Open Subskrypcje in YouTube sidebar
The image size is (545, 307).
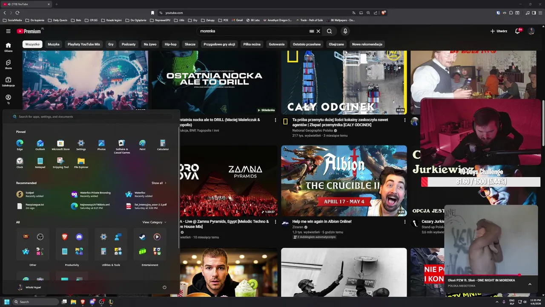(8, 82)
